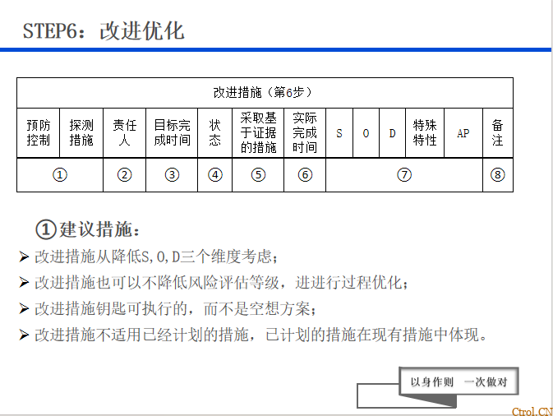Screen dimensions: 553x416
Task: Click bullet line '改进措施从降低S,O,D三个维度考虑'
Action: pos(156,257)
